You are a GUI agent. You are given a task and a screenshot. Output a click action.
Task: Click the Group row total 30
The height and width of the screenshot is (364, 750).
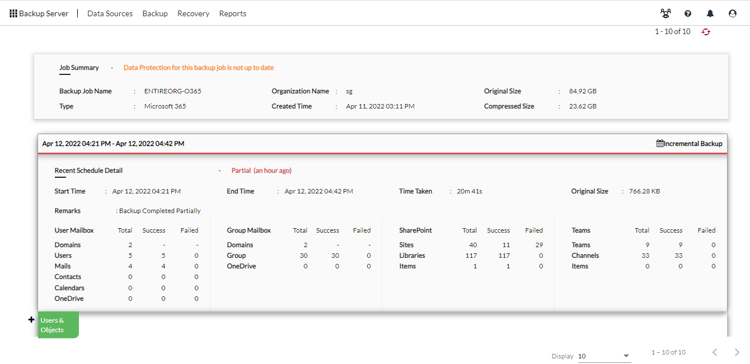(x=304, y=256)
